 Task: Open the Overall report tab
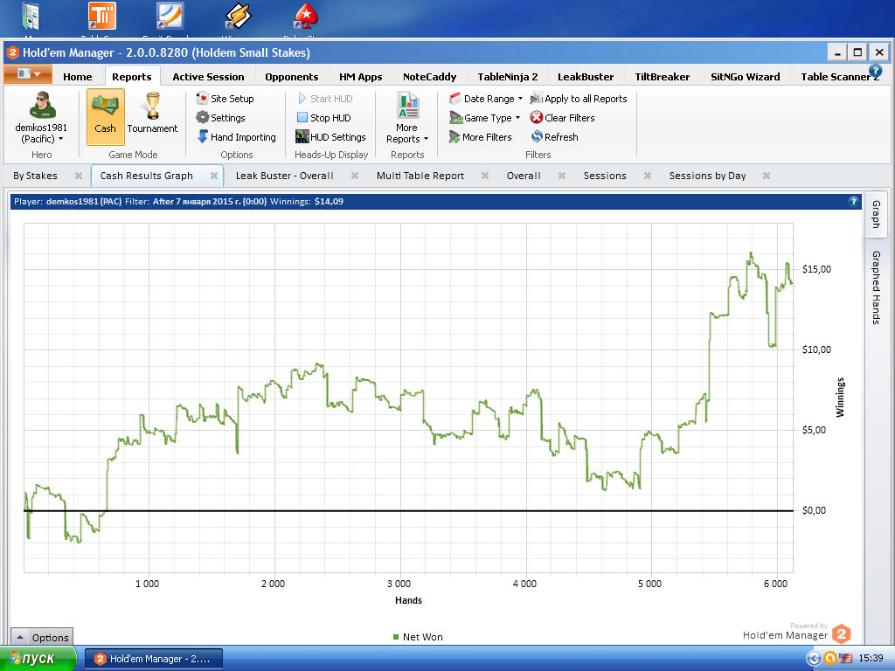(x=524, y=176)
